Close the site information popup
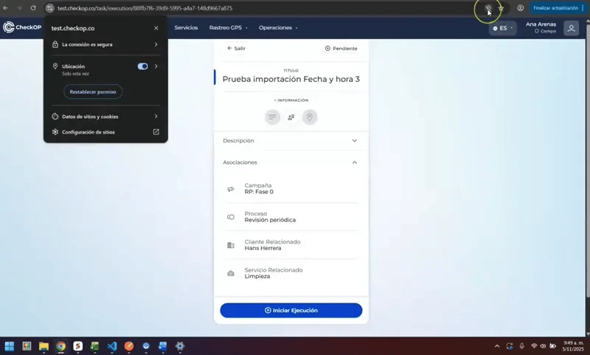The height and width of the screenshot is (355, 590). click(x=156, y=28)
